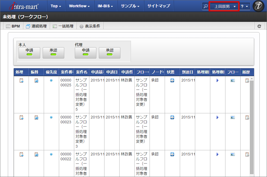The width and height of the screenshot is (267, 177).
Task: Toggle the 本人 承認 filter button
Action: click(53, 53)
